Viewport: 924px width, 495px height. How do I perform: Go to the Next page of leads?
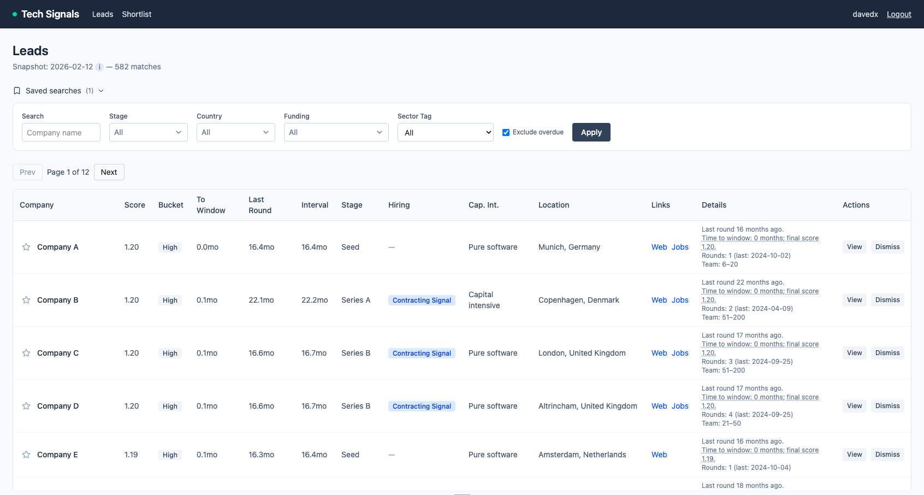109,172
